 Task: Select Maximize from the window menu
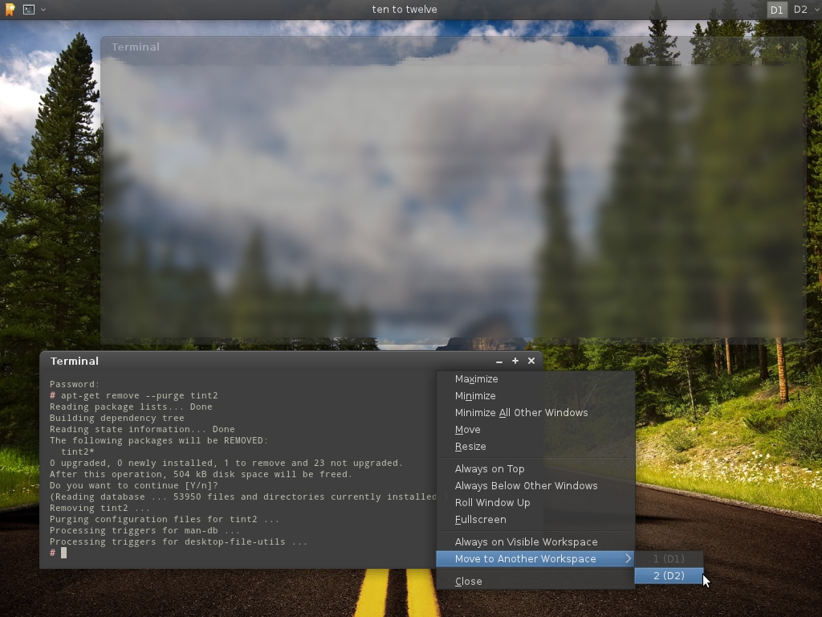477,378
